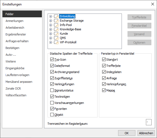Select the Exchange Storage tree entry
This screenshot has height=138, width=157.
[x=72, y=21]
